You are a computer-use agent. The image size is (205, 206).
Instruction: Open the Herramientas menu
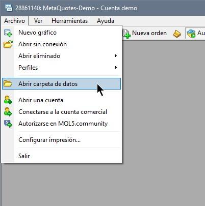point(69,21)
